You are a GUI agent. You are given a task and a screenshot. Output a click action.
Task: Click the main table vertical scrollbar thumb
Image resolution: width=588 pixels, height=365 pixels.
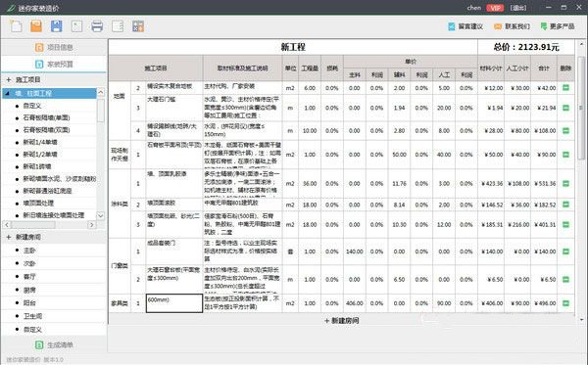(581, 108)
